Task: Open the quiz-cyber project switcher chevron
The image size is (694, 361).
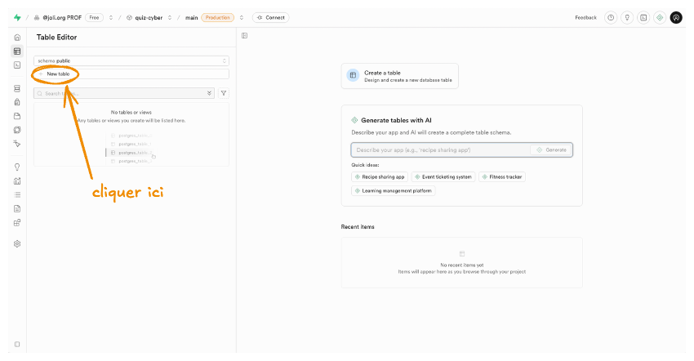Action: (169, 17)
